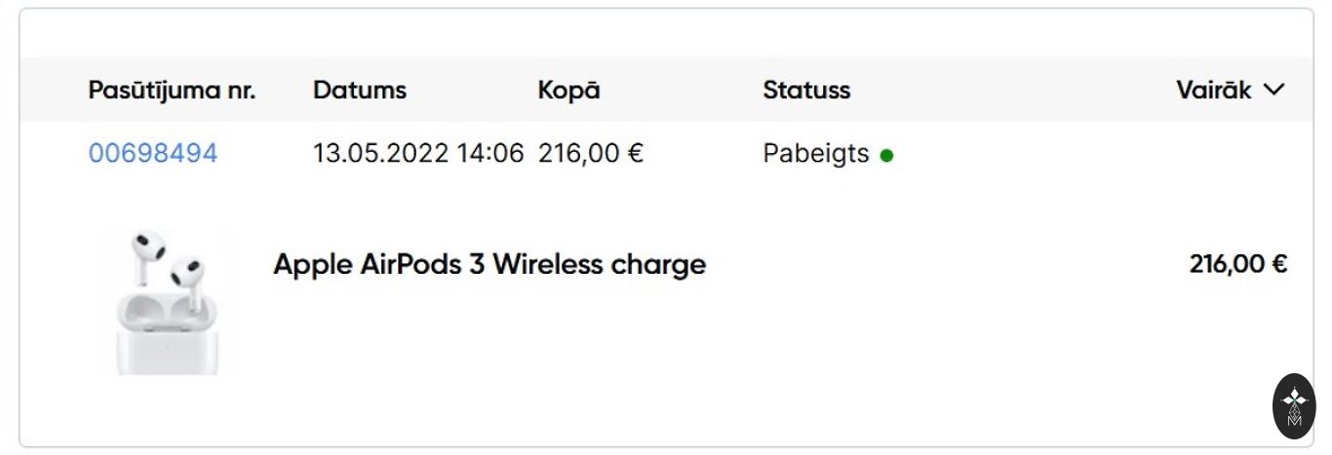Click the Pabeigts status text
Image resolution: width=1332 pixels, height=455 pixels.
click(x=815, y=153)
